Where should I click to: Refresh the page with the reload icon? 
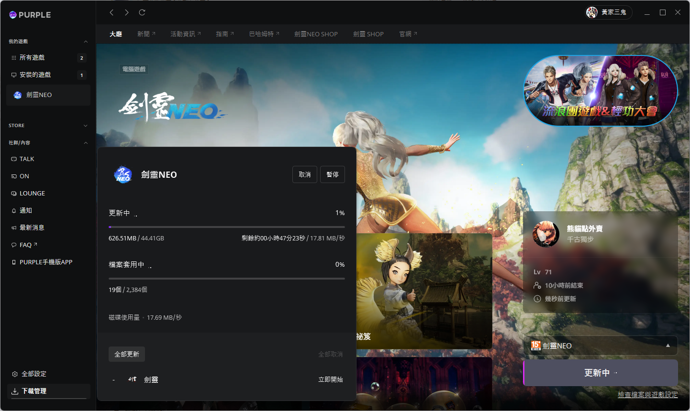pyautogui.click(x=142, y=12)
